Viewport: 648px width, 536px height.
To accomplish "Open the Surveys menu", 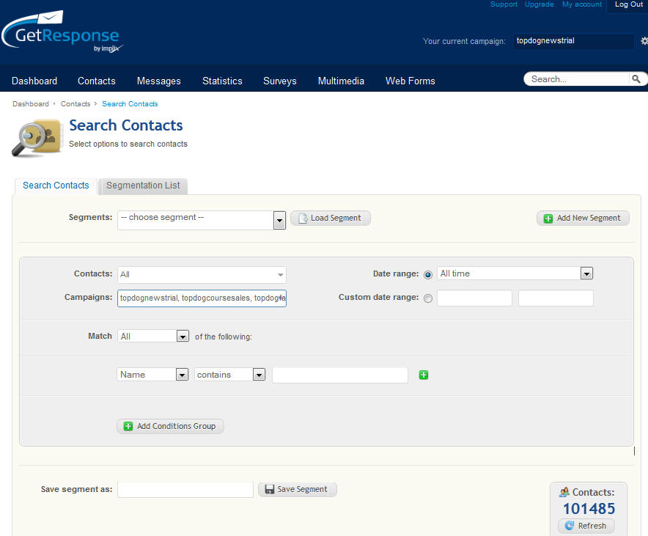I will point(280,81).
